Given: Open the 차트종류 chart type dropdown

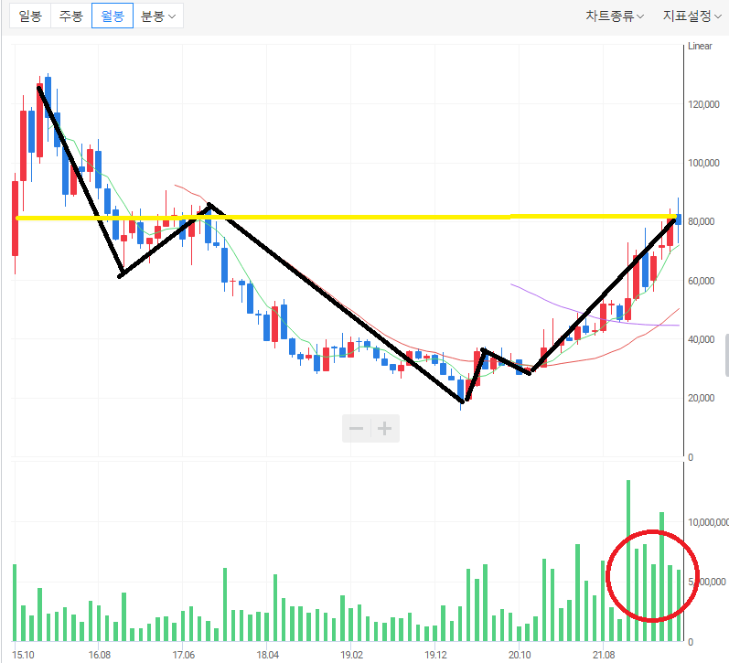Looking at the screenshot, I should point(614,16).
